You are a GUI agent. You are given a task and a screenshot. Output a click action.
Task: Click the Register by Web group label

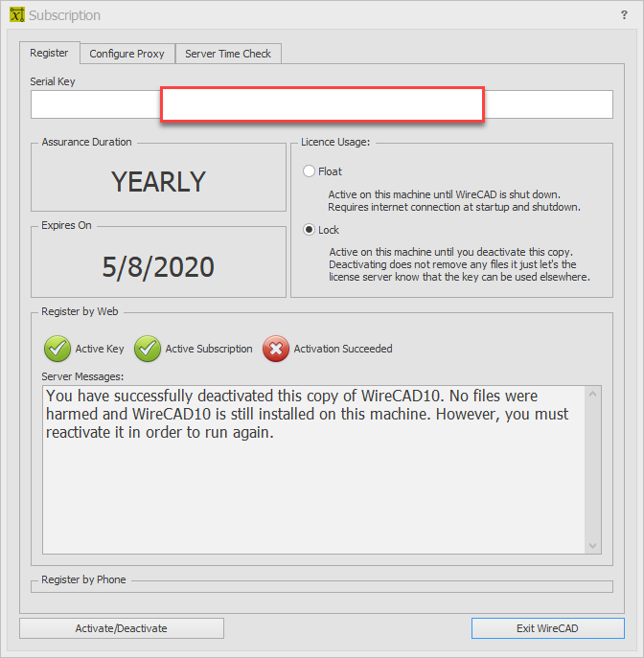point(80,311)
